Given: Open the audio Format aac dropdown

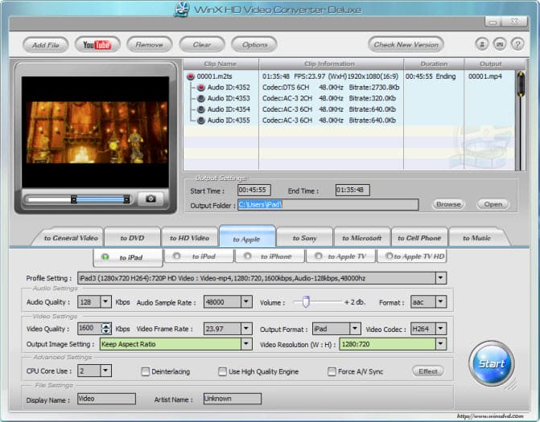Looking at the screenshot, I should click(440, 302).
